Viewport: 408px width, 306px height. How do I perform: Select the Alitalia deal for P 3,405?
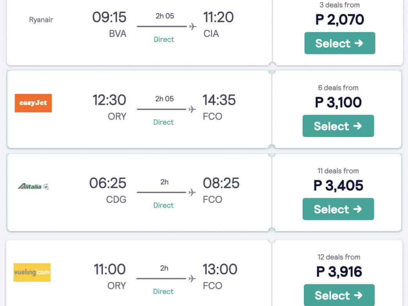pyautogui.click(x=338, y=209)
